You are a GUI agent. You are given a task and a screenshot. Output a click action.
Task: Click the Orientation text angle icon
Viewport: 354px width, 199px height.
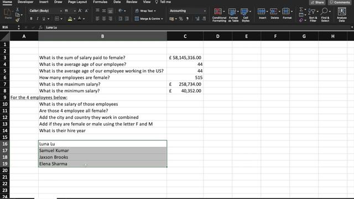pyautogui.click(x=121, y=11)
